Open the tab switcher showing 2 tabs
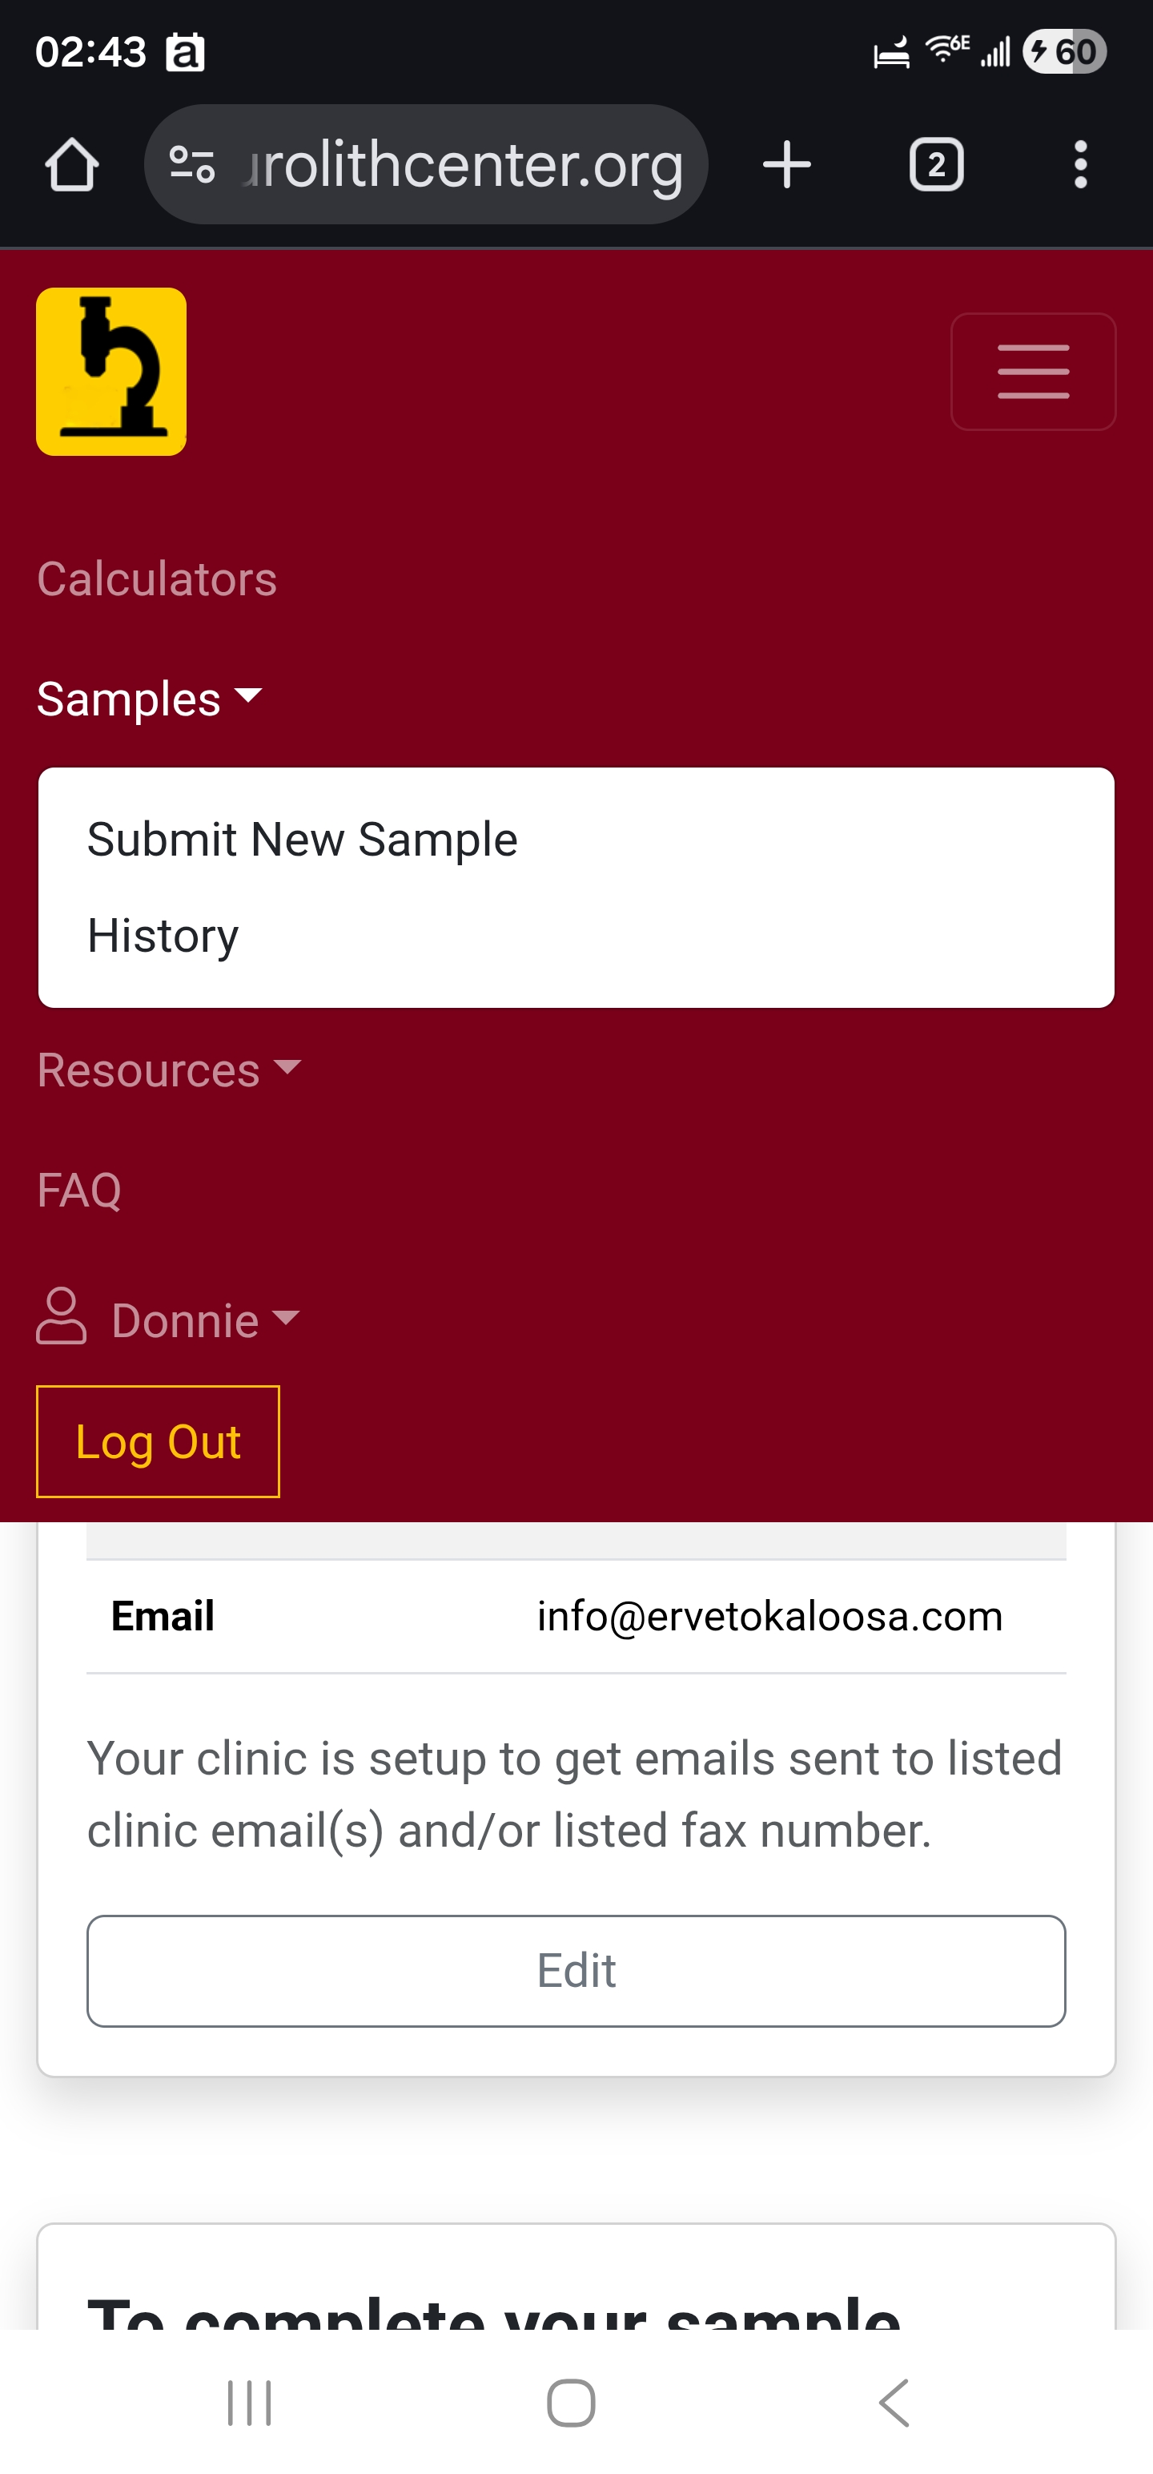The image size is (1153, 2474). click(935, 165)
